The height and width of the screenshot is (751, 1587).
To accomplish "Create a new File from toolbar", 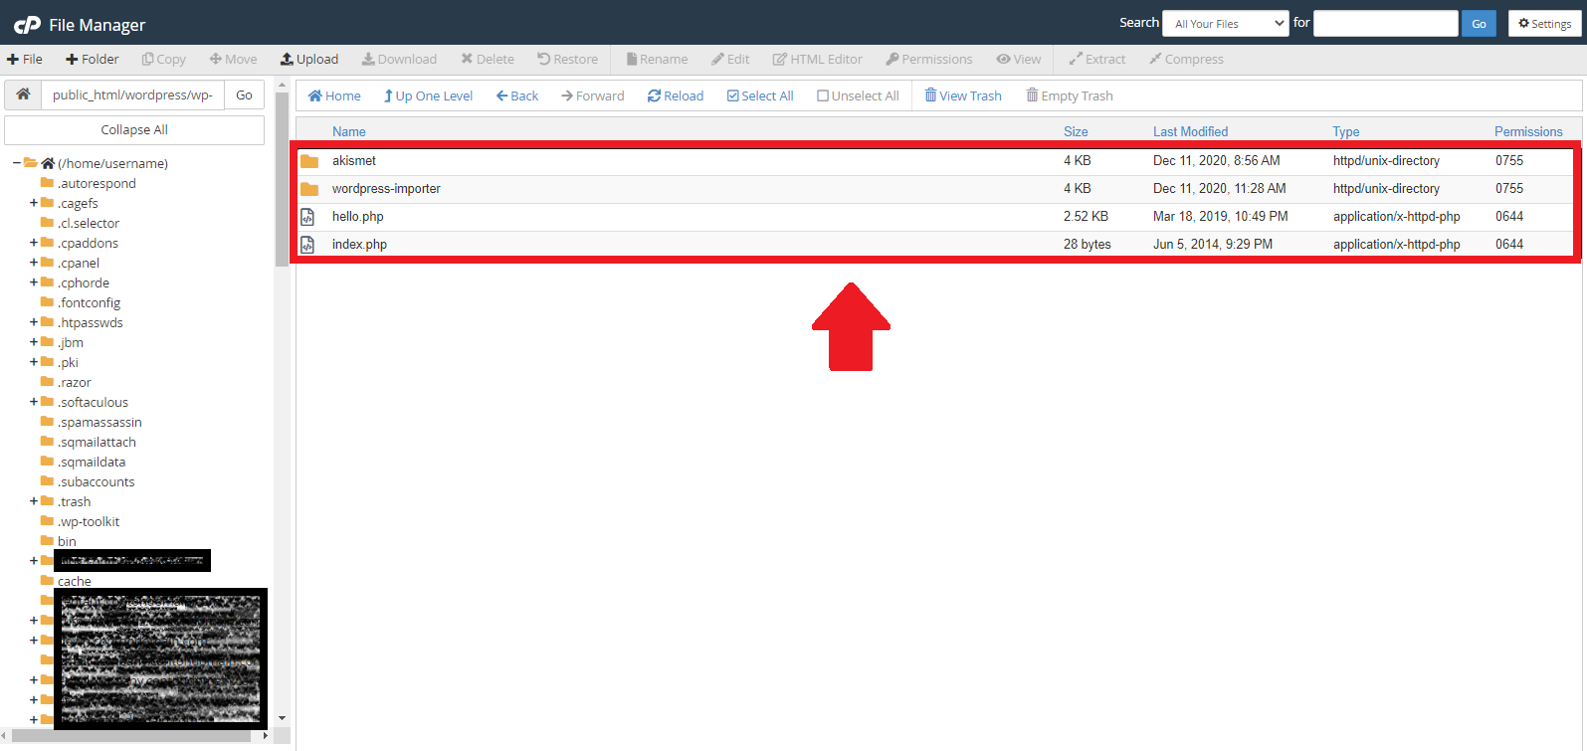I will tap(25, 60).
